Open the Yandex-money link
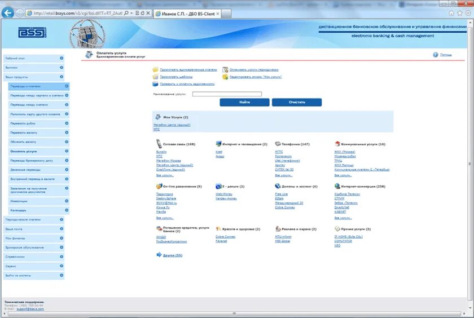This screenshot has height=318, width=474. tap(226, 198)
